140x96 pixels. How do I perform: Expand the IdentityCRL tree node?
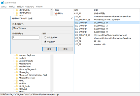pos(14,10)
